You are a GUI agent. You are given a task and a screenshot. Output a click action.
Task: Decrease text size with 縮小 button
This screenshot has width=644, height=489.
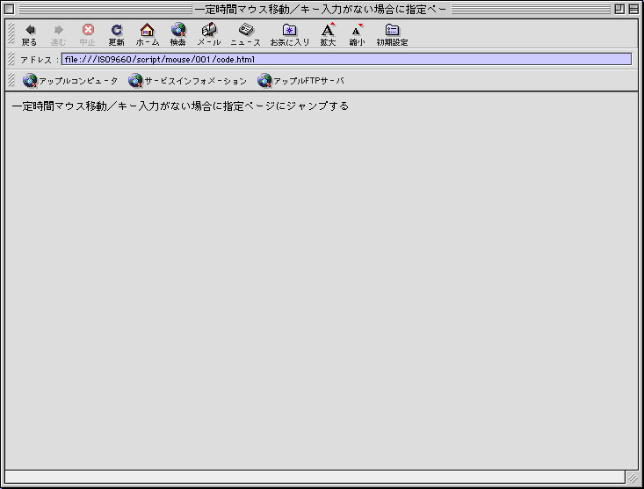coord(357,34)
